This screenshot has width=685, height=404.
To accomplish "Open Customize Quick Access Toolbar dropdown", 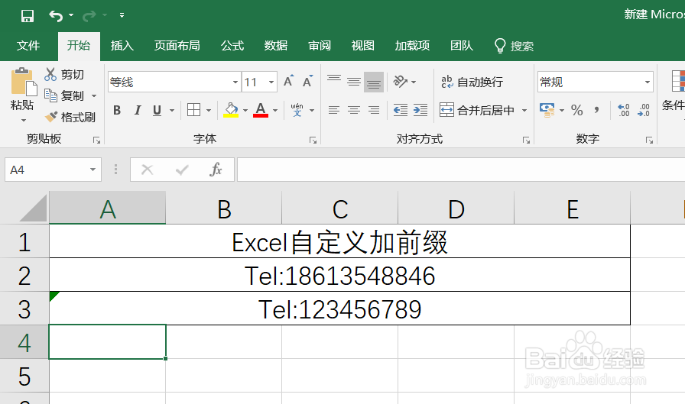I will tap(122, 15).
